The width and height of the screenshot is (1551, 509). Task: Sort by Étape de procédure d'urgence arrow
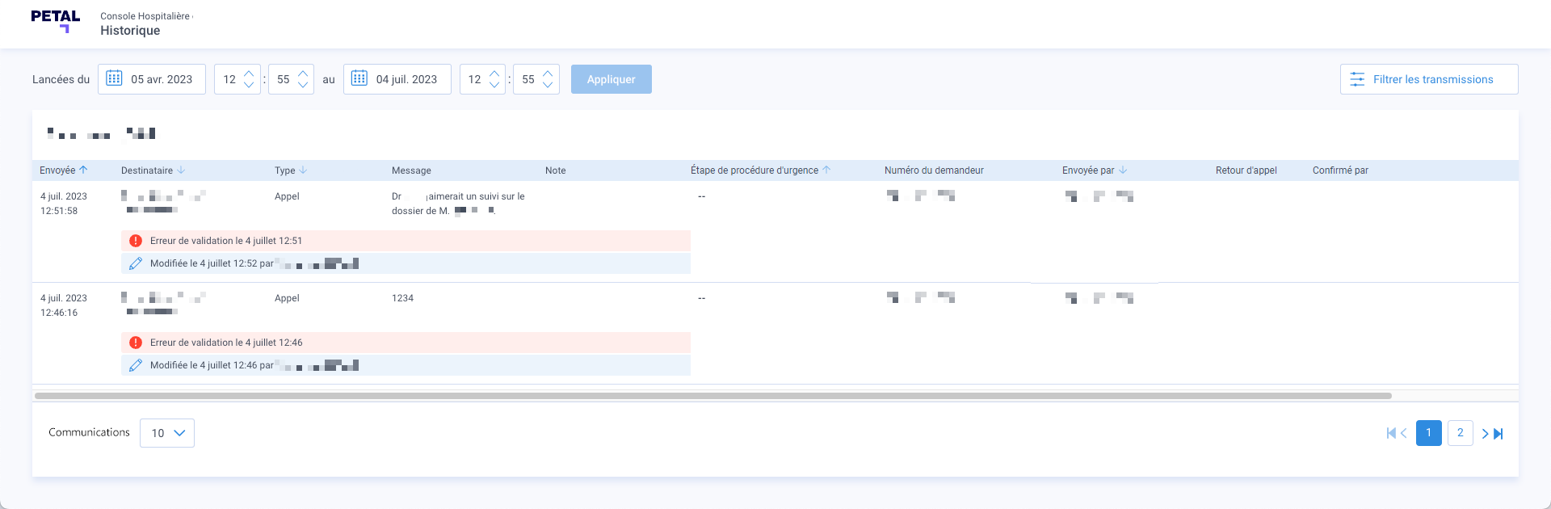(x=826, y=170)
